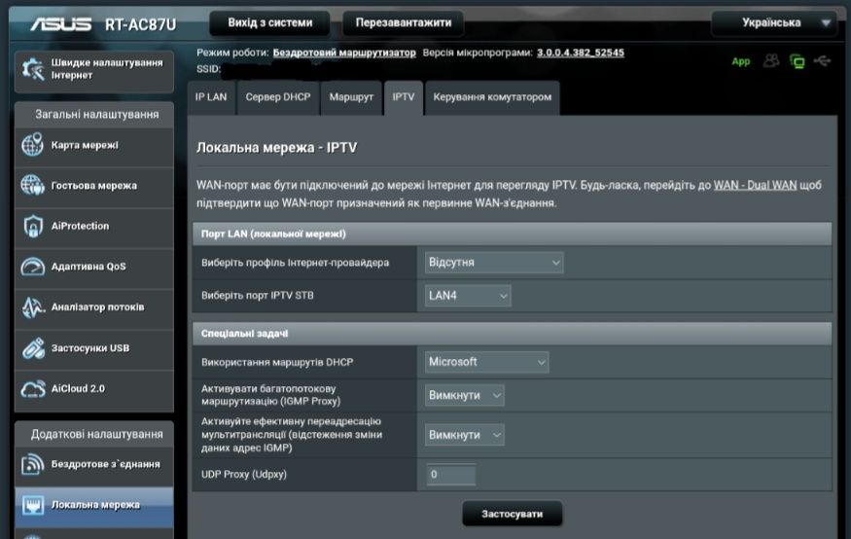
Task: Click the Вихід з системи button
Action: (269, 22)
